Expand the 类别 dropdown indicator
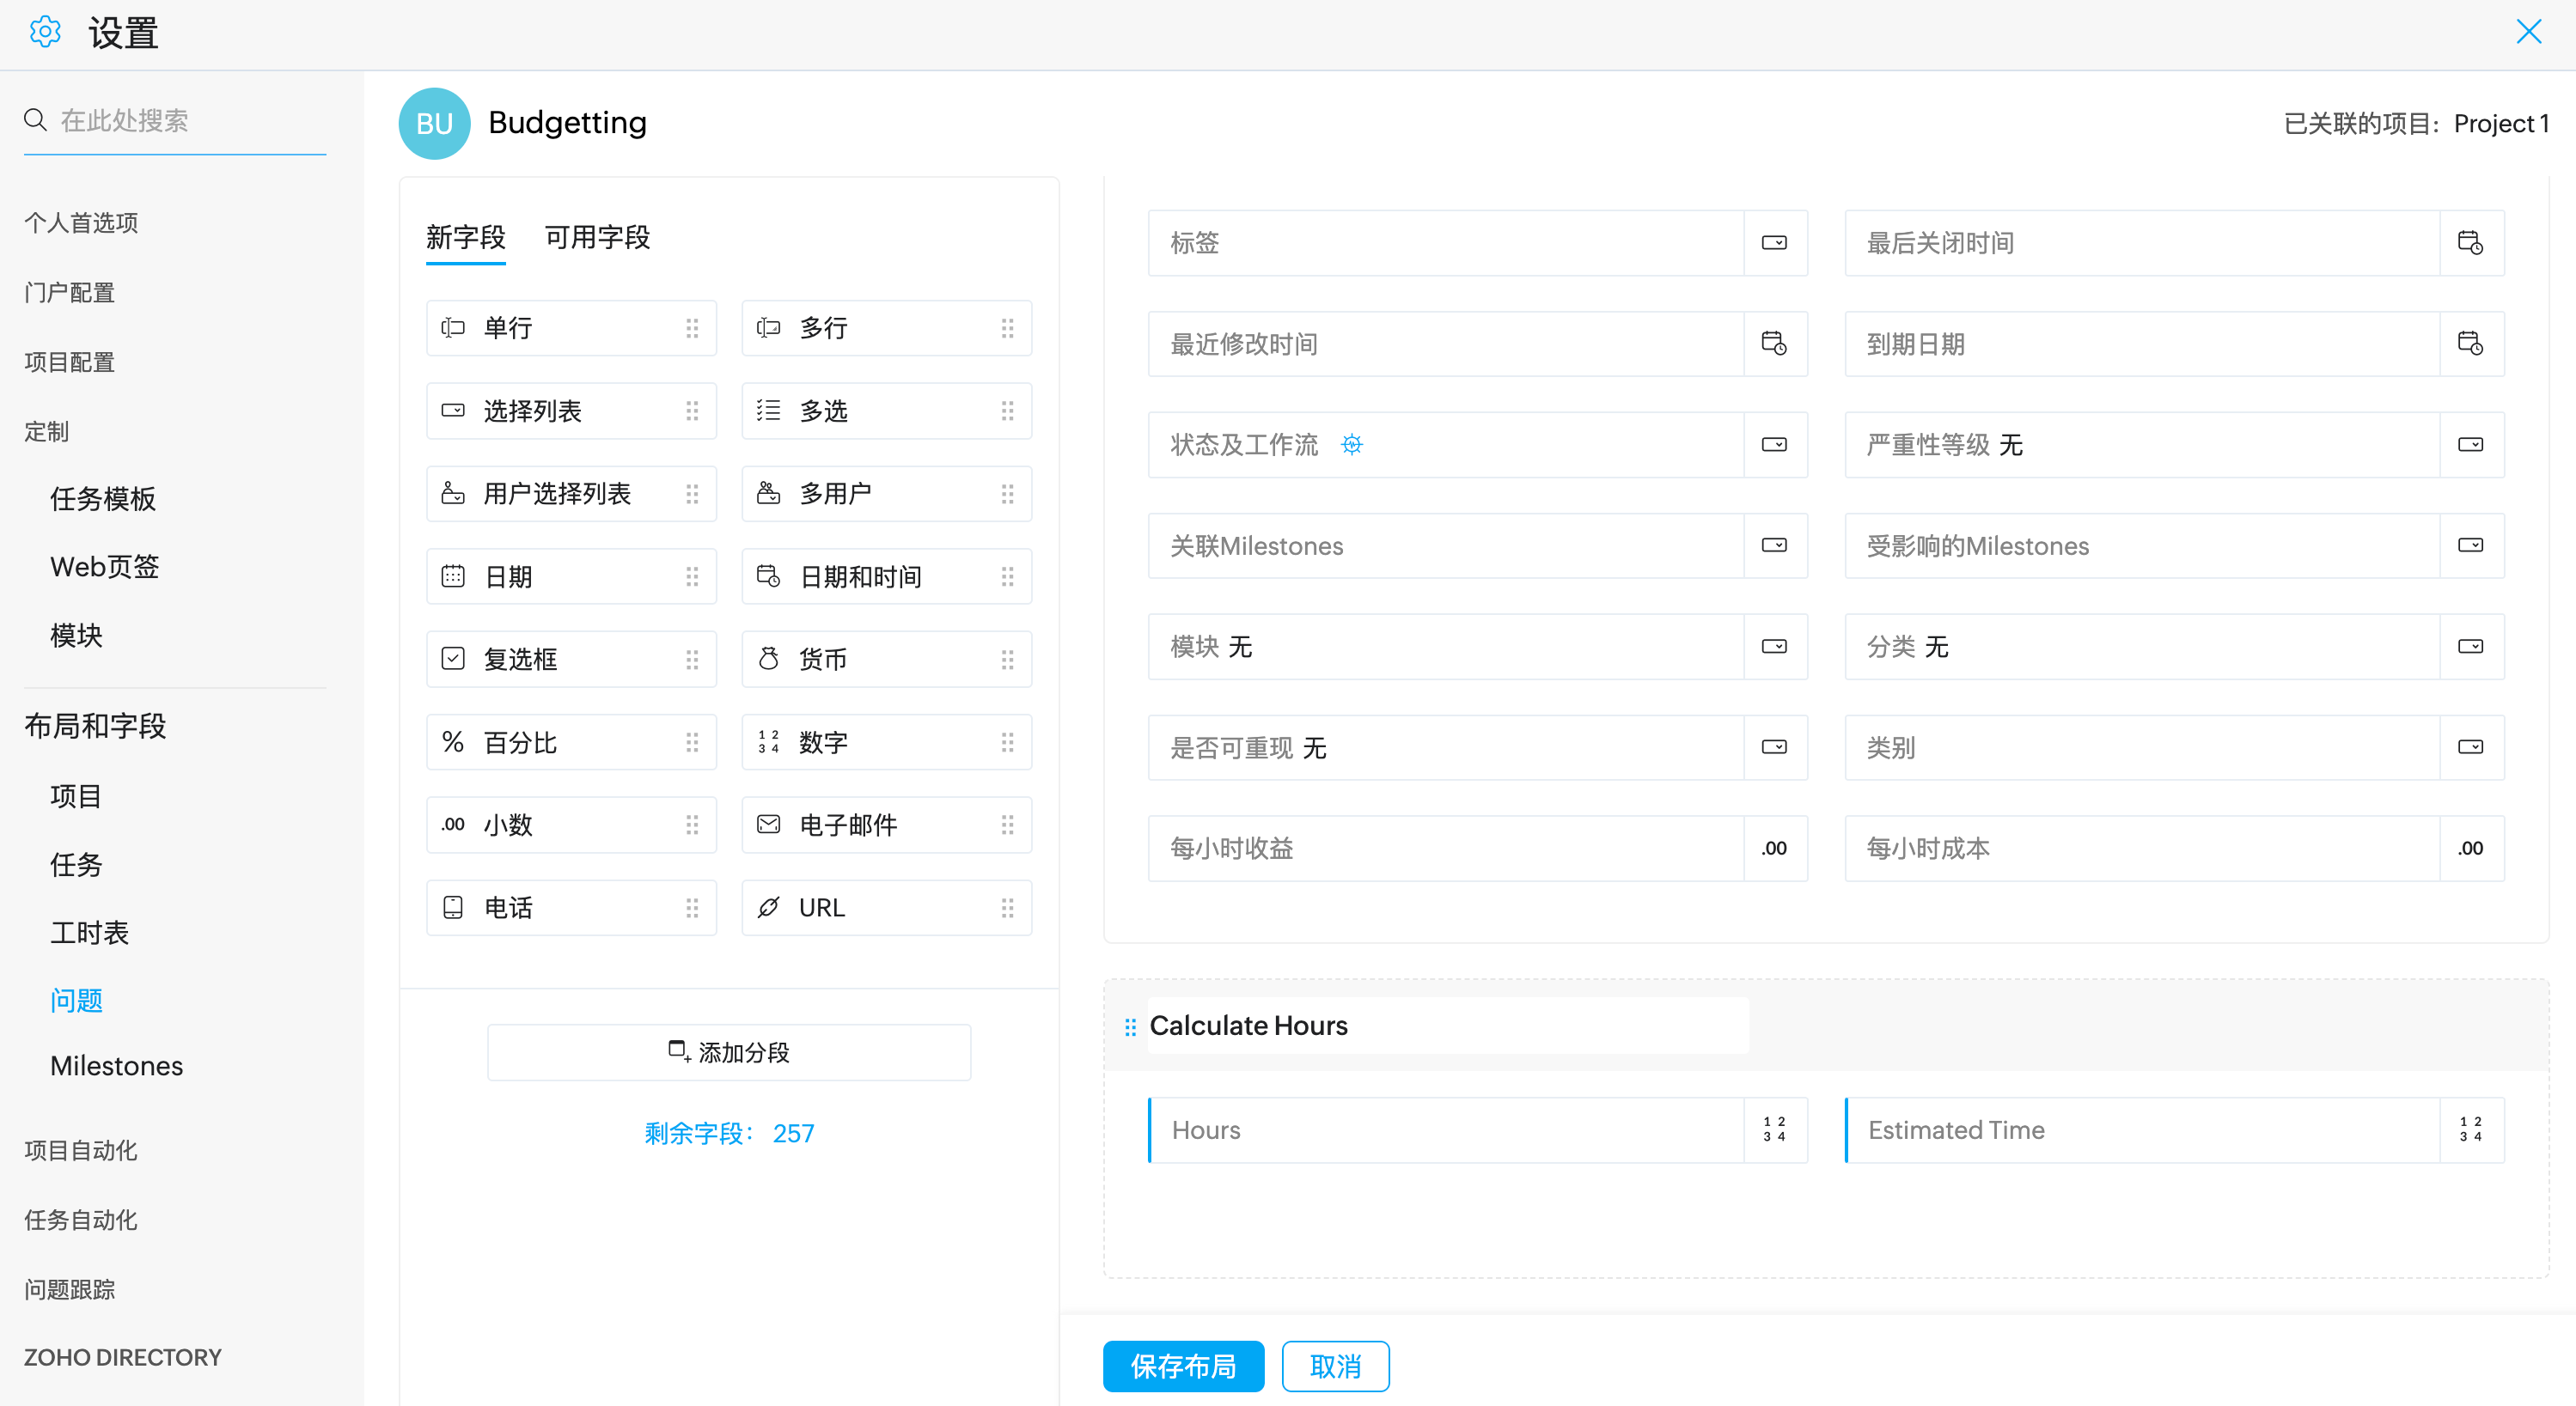 pyautogui.click(x=2470, y=747)
